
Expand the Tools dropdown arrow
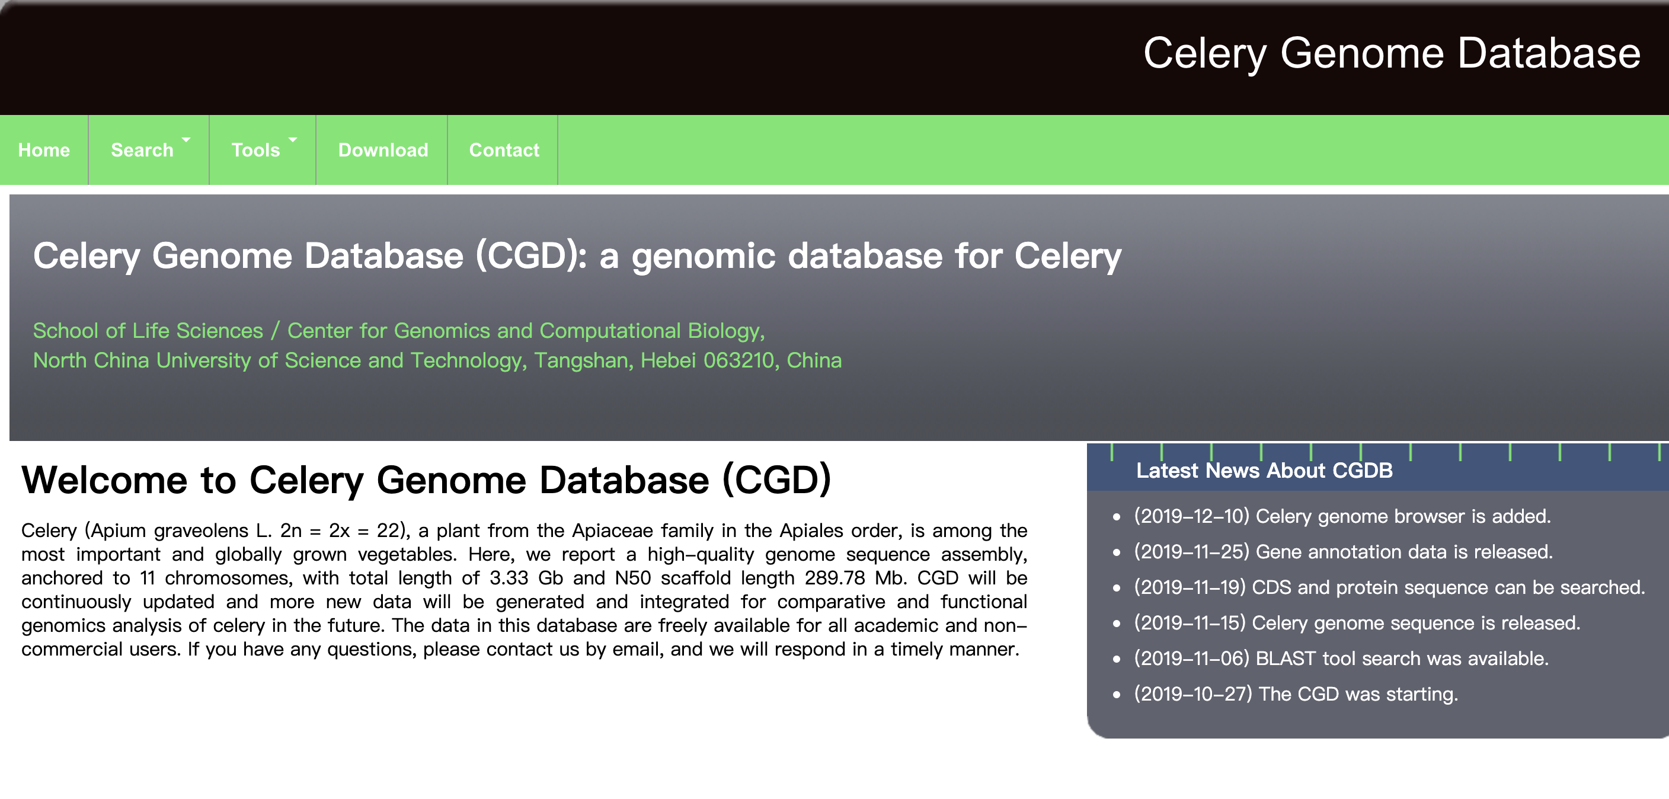click(293, 139)
